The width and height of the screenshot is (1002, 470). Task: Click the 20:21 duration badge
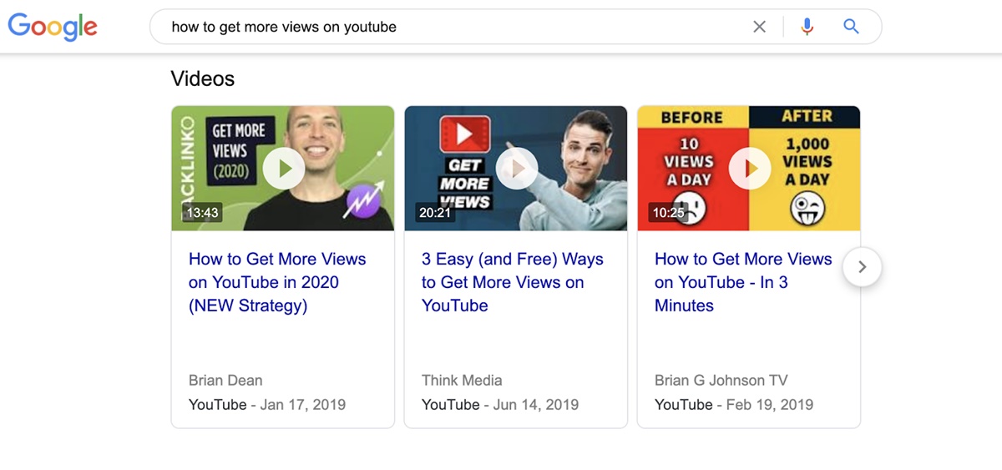[x=435, y=213]
